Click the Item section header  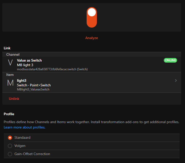coord(10,75)
